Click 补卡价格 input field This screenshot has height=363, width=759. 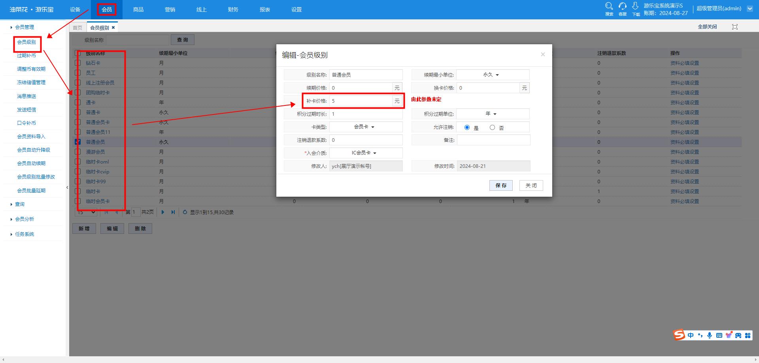[x=361, y=101]
